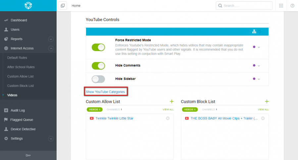
Task: Click the hierarchy icon in blue bar
Action: [x=254, y=32]
